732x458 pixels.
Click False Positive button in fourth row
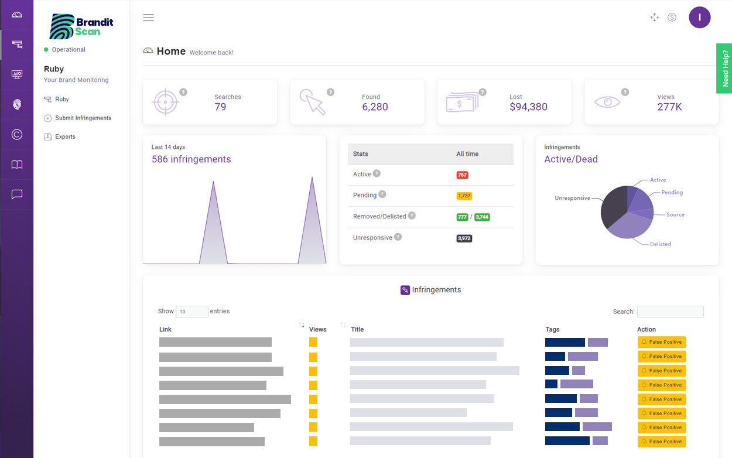pyautogui.click(x=662, y=385)
